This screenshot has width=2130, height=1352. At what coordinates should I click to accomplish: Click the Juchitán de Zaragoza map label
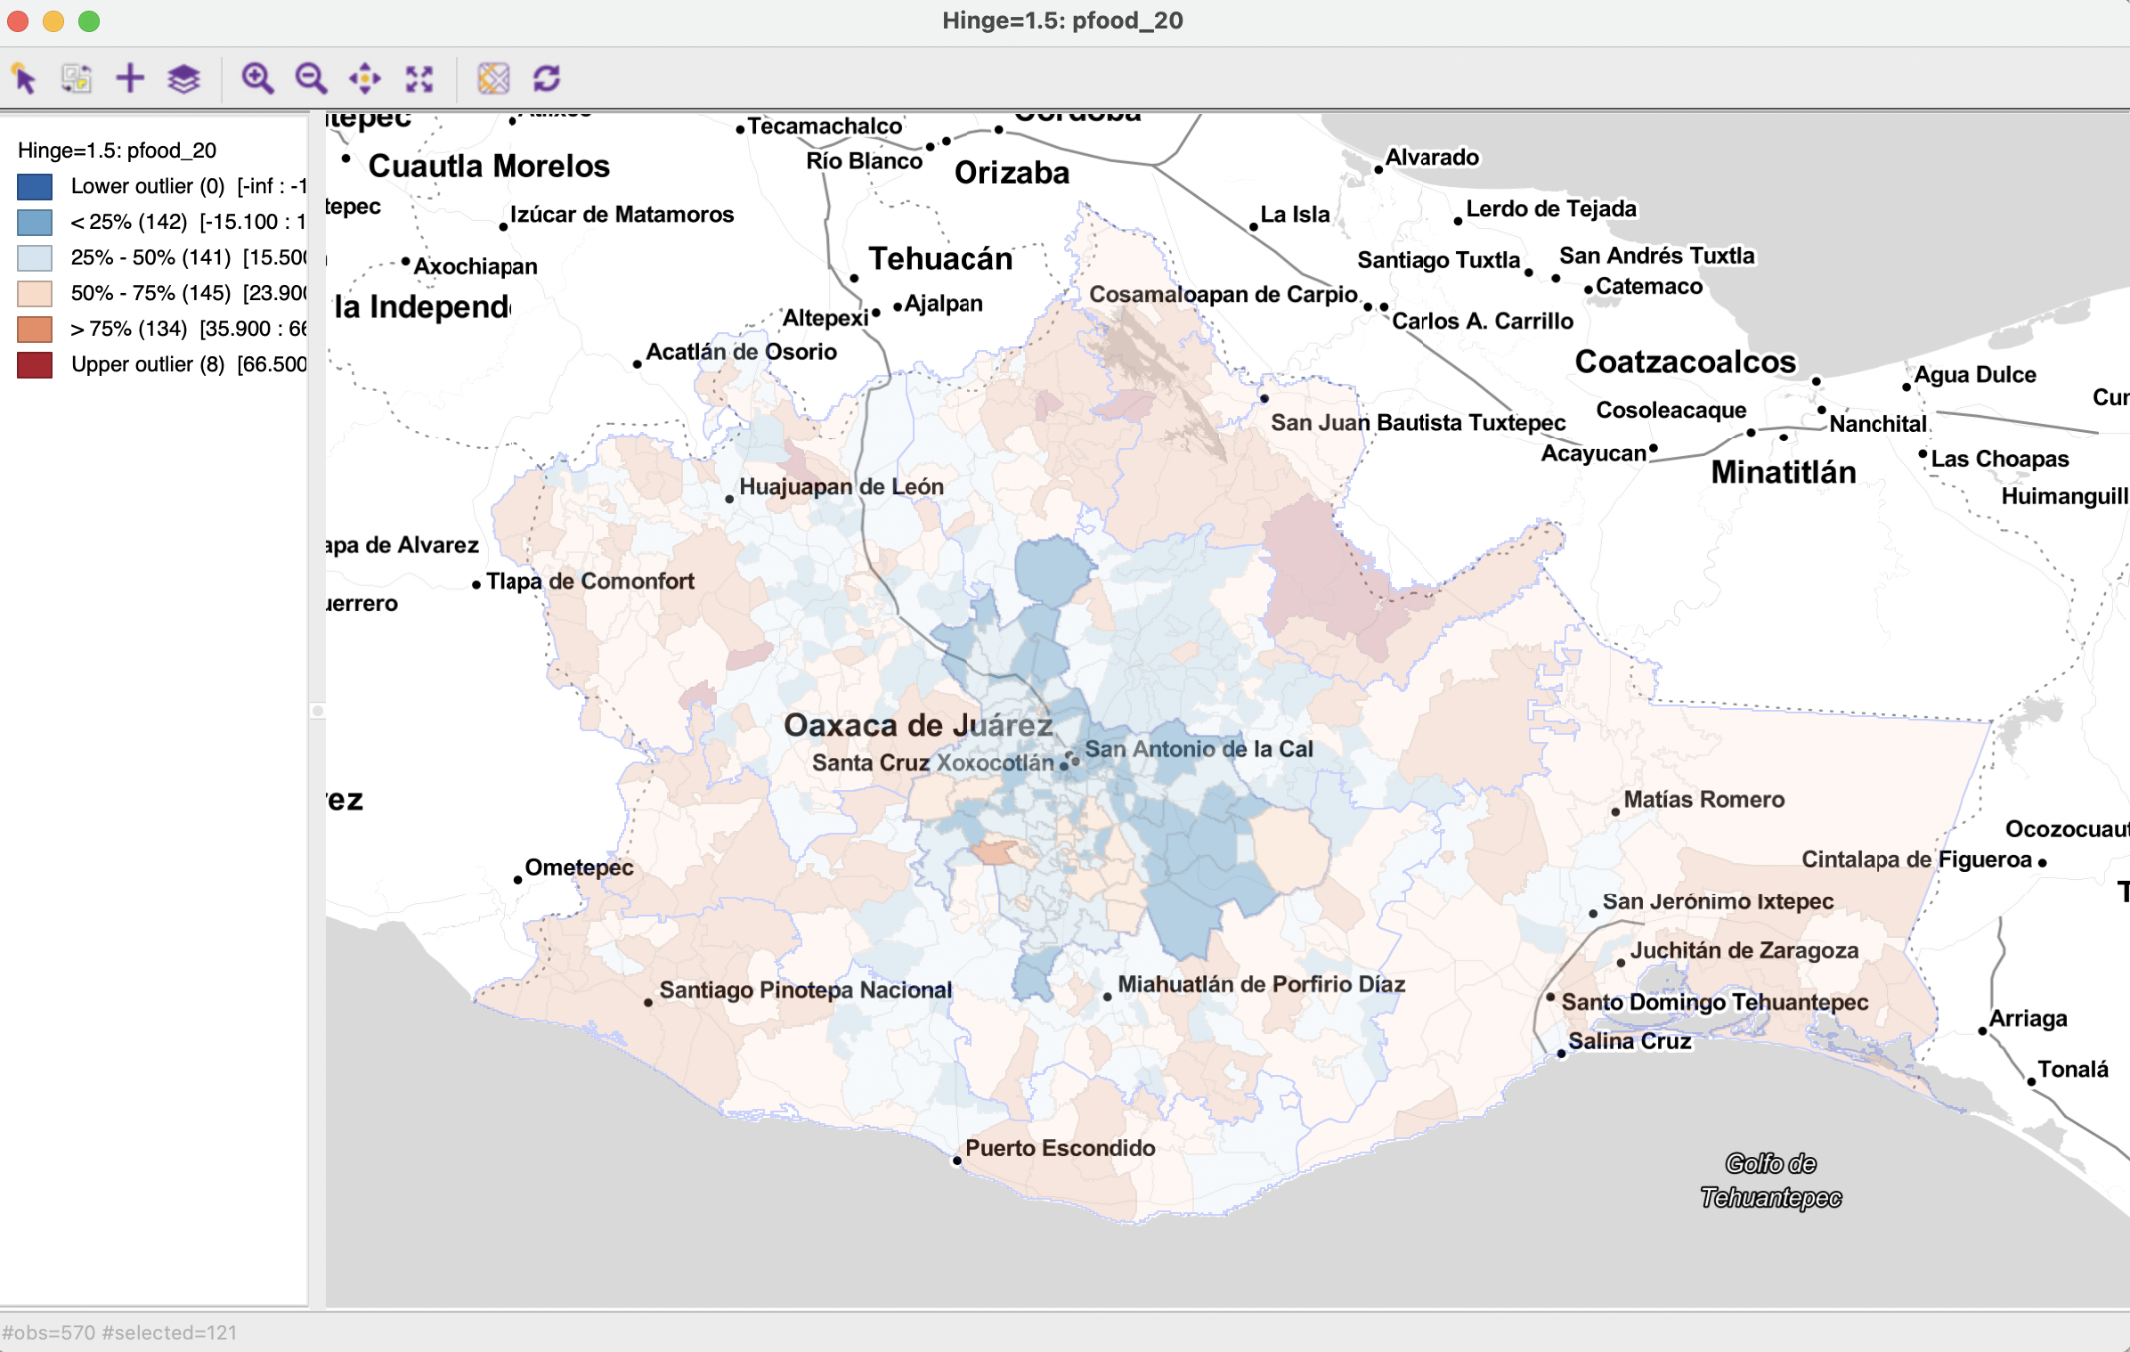point(1744,950)
